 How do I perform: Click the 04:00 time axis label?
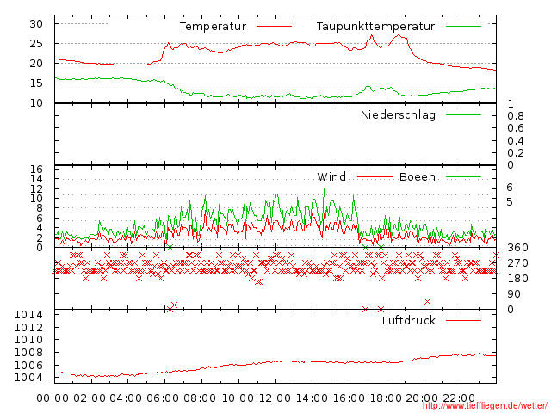point(126,398)
